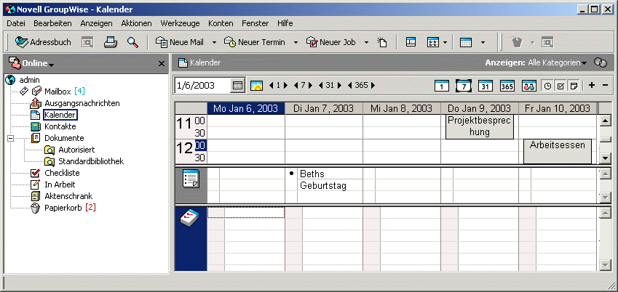This screenshot has height=292, width=618.
Task: Click the view settings grid icon in toolbar
Action: click(434, 42)
